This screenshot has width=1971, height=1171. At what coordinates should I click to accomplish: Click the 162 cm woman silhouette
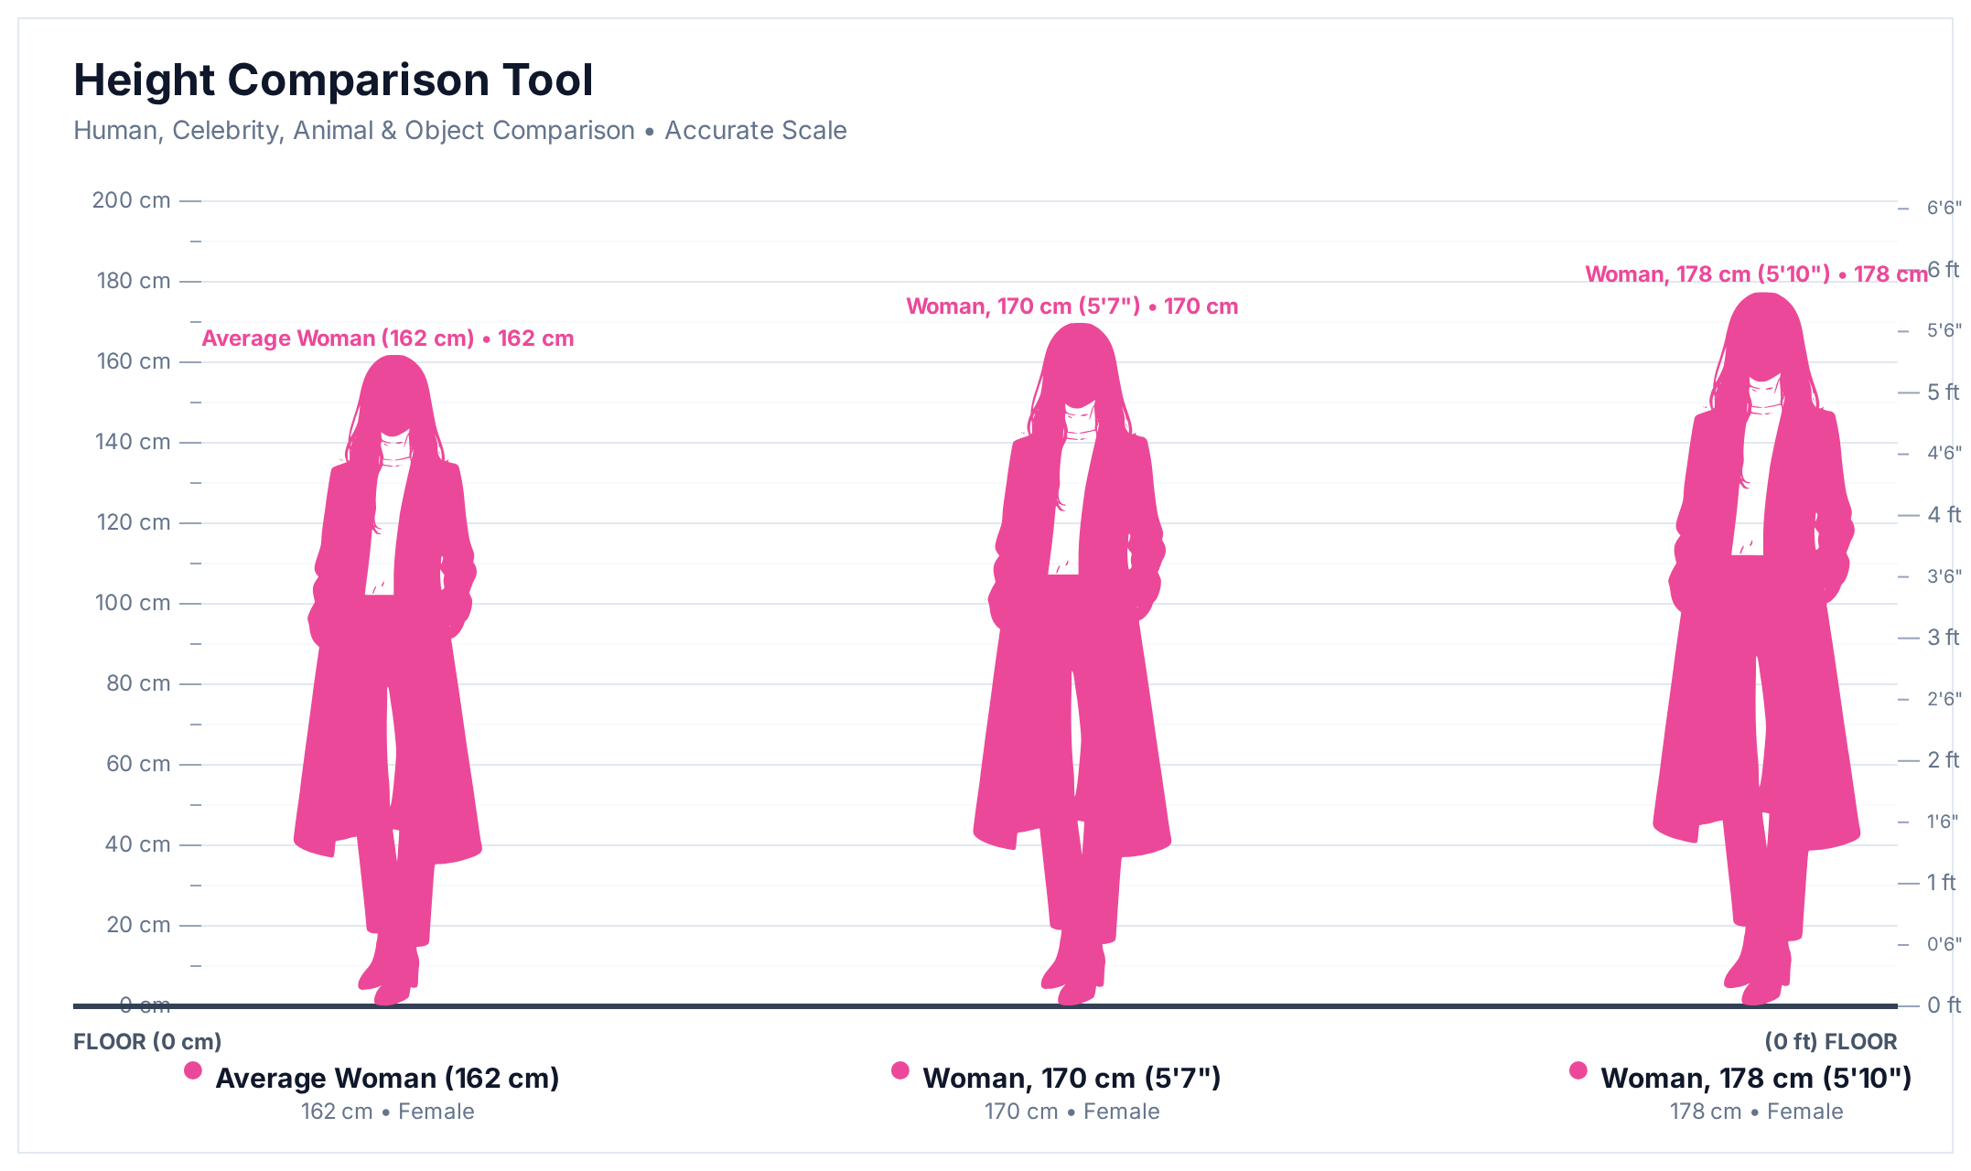(x=388, y=680)
